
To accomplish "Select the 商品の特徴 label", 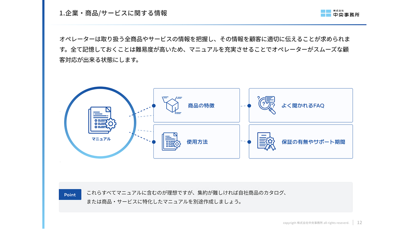I will 201,106.
